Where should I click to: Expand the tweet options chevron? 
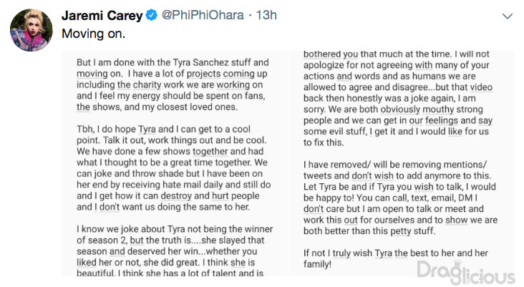[508, 16]
